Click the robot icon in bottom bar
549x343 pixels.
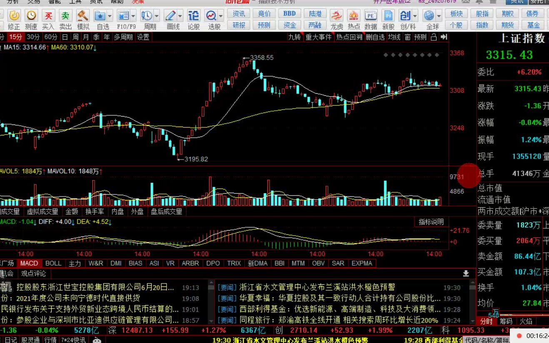click(97, 340)
